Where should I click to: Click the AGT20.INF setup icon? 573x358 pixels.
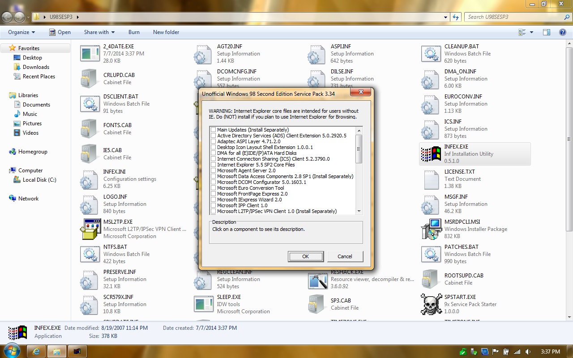[204, 54]
